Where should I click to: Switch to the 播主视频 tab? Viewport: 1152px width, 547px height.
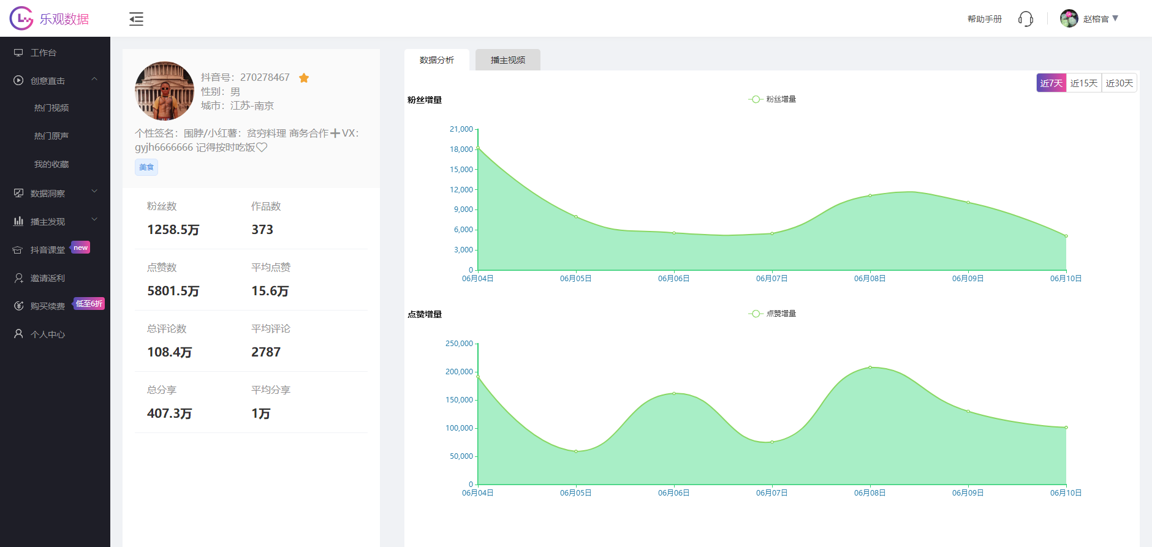pos(508,60)
